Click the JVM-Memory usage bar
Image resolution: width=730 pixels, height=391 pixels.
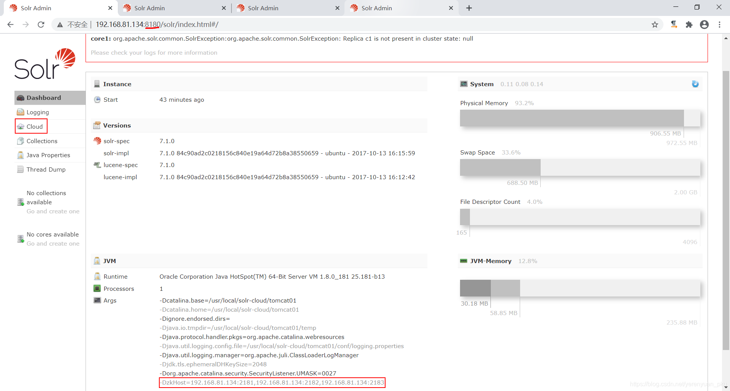tap(580, 288)
